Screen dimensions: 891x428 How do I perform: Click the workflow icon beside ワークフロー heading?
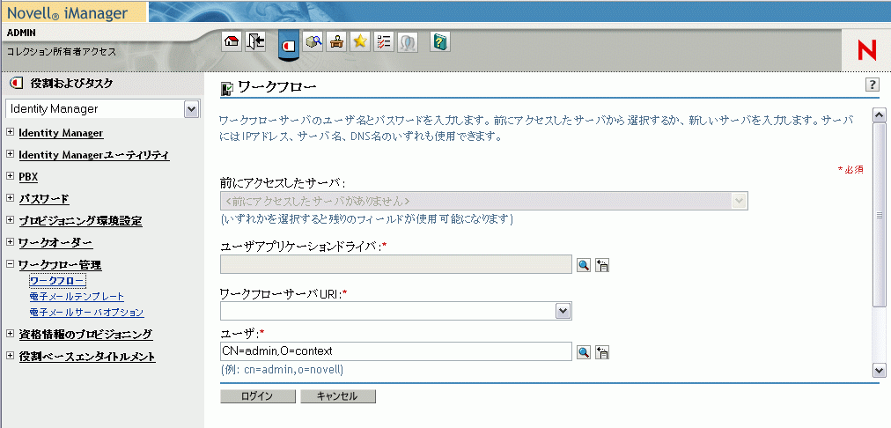[227, 88]
